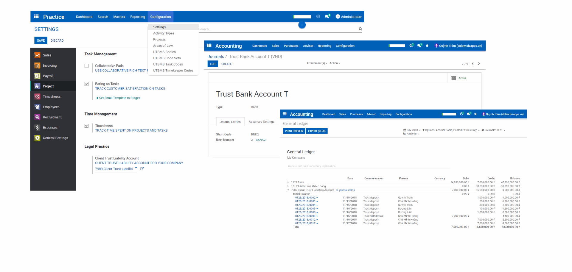
Task: Open the Timesheets icon in the sidebar
Action: tap(37, 96)
